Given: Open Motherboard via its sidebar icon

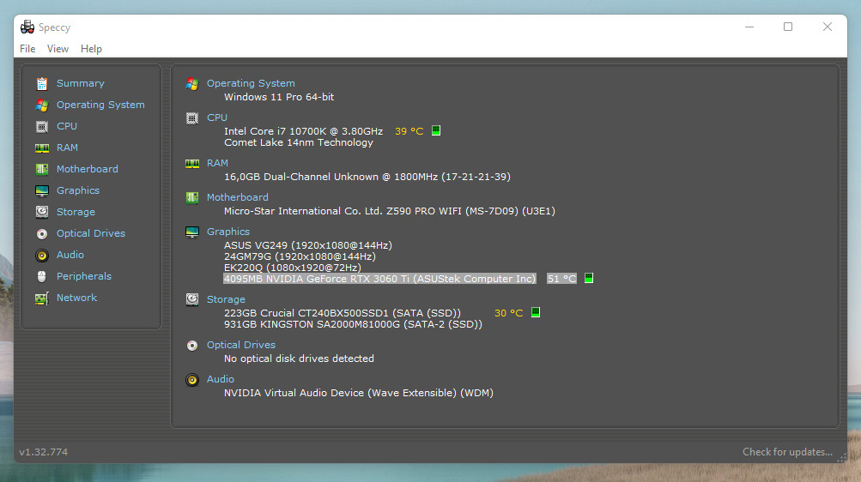Looking at the screenshot, I should (x=41, y=169).
